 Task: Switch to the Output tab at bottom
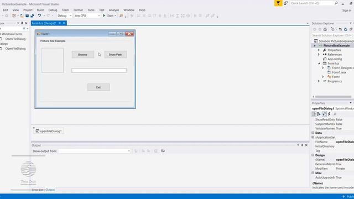pyautogui.click(x=50, y=190)
